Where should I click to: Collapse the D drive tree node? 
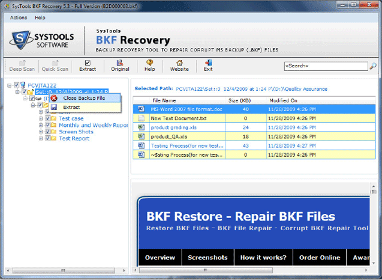(25, 99)
